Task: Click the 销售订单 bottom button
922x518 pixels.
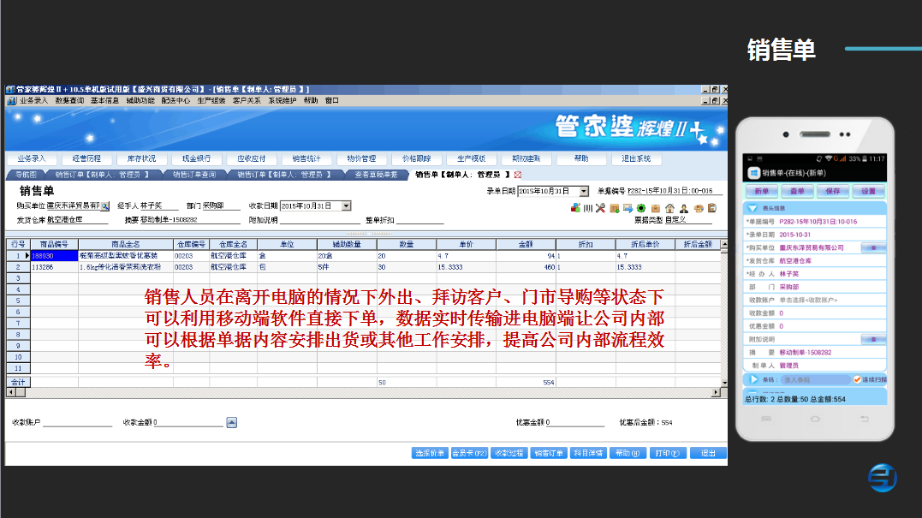Action: click(x=549, y=453)
